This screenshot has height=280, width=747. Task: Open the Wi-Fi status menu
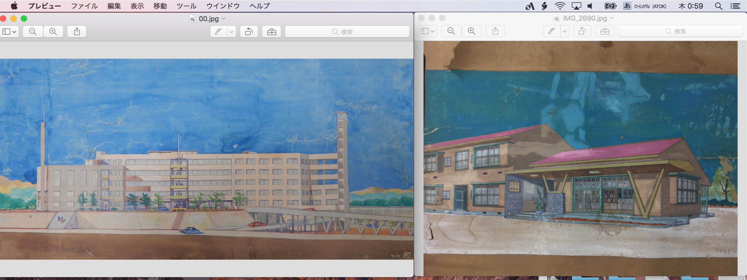tap(560, 6)
